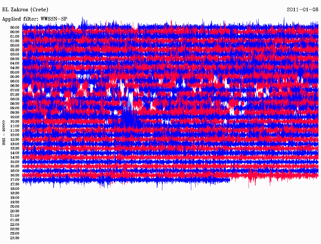Select the 04:30 time label

[x=15, y=68]
